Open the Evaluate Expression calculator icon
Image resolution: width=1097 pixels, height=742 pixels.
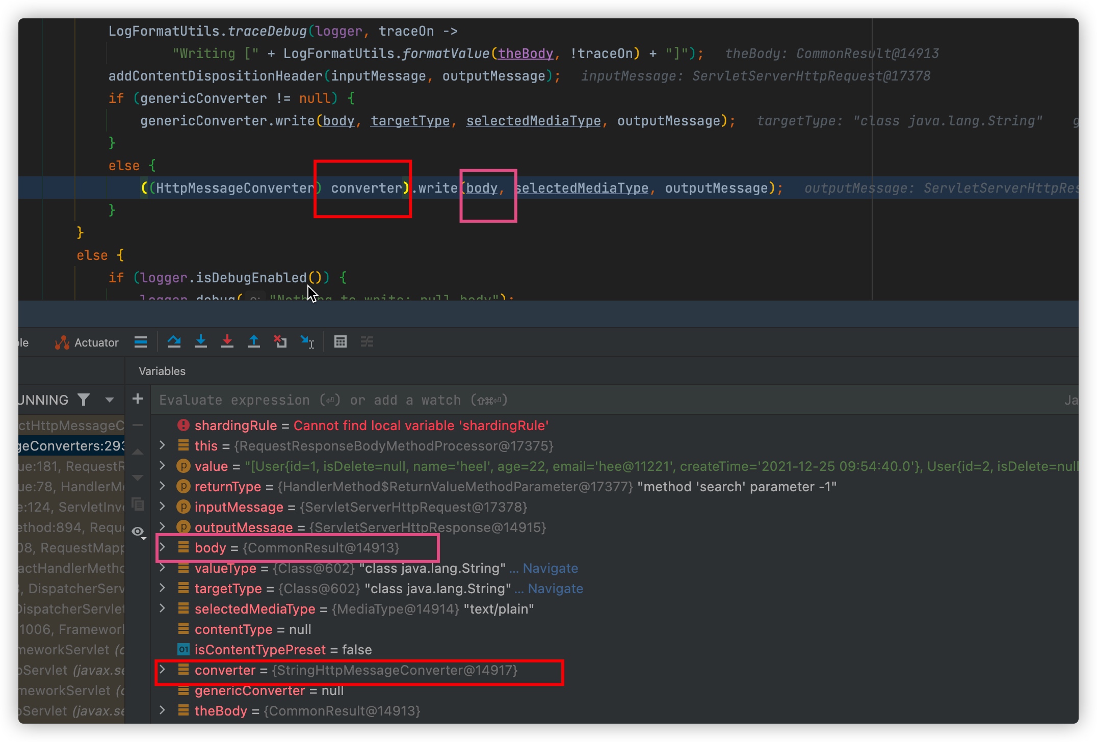pos(341,341)
